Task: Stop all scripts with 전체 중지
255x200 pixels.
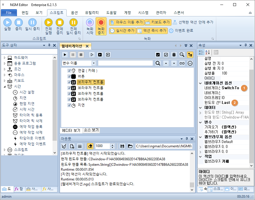Action: (x=60, y=26)
